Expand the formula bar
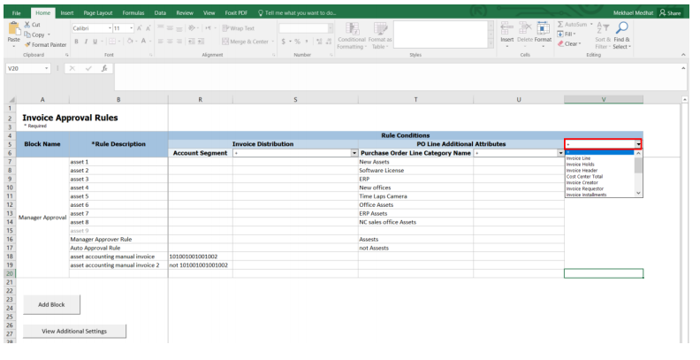This screenshot has height=360, width=700. click(683, 68)
